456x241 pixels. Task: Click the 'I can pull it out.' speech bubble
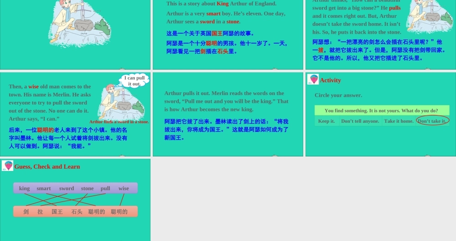click(134, 80)
